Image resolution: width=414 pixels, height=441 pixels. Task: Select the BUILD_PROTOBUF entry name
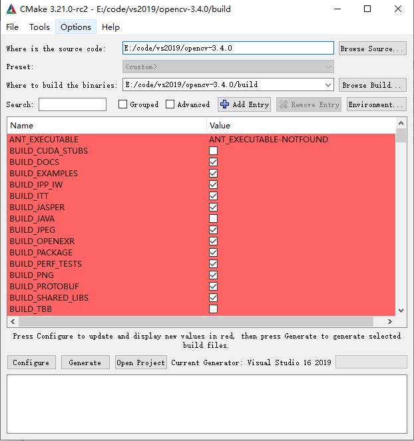coord(44,286)
